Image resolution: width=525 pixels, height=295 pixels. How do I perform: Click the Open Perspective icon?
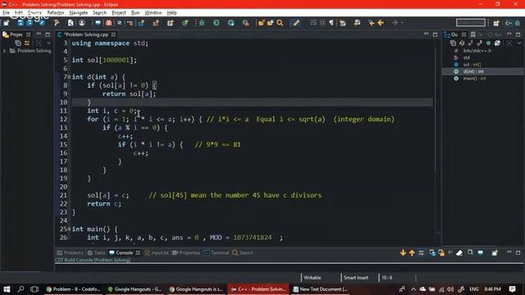pos(496,23)
